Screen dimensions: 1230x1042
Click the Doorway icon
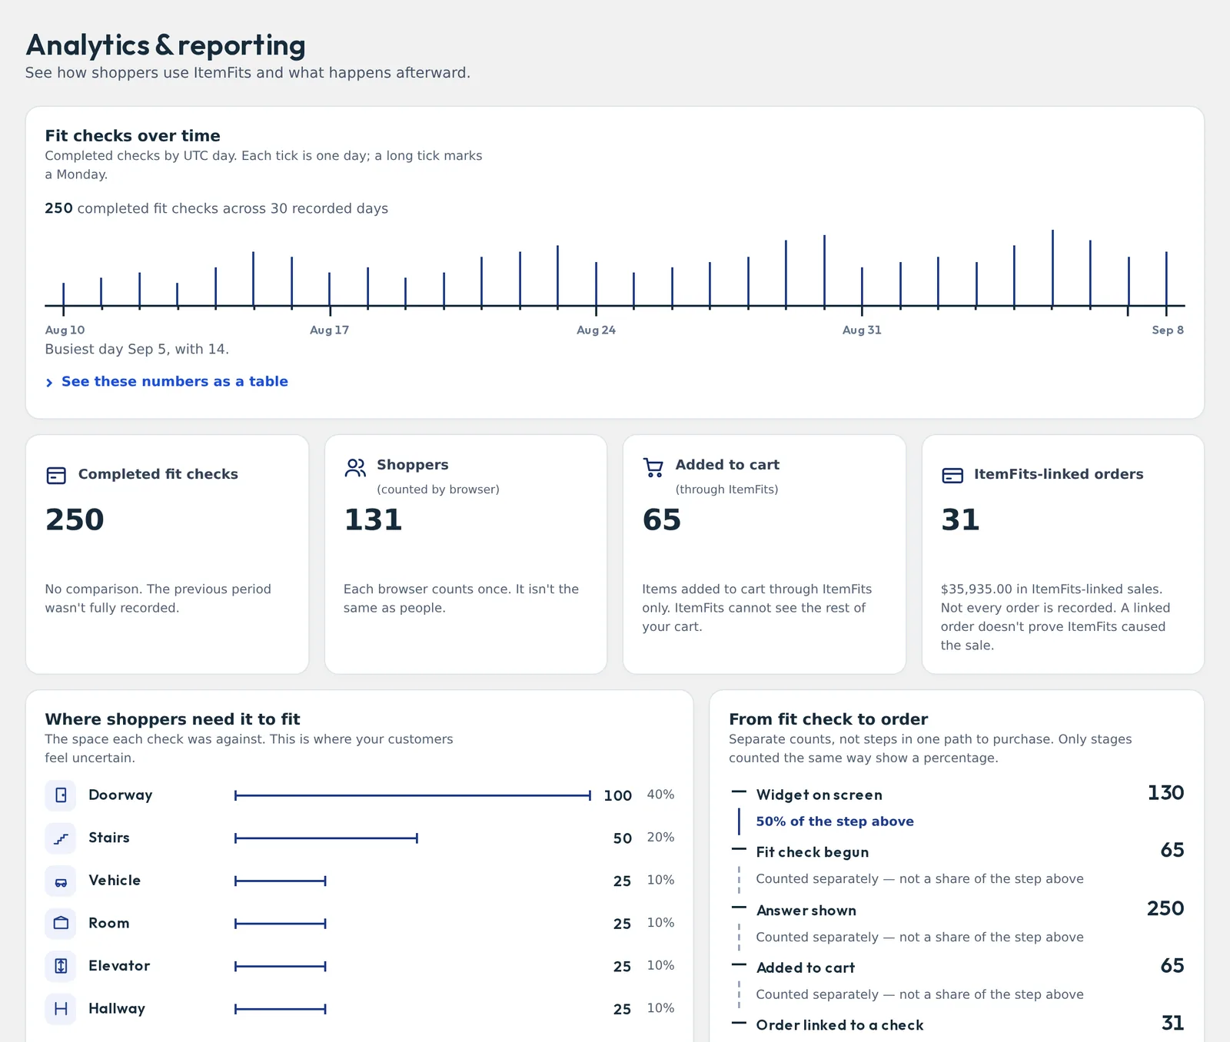61,795
